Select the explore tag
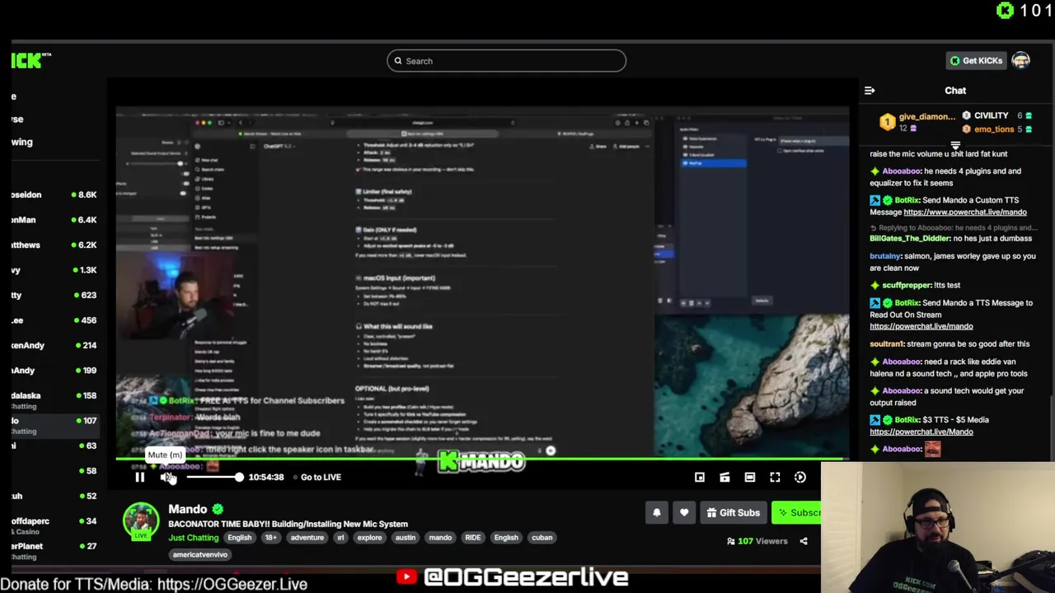Screen dimensions: 1055x593 coord(369,538)
